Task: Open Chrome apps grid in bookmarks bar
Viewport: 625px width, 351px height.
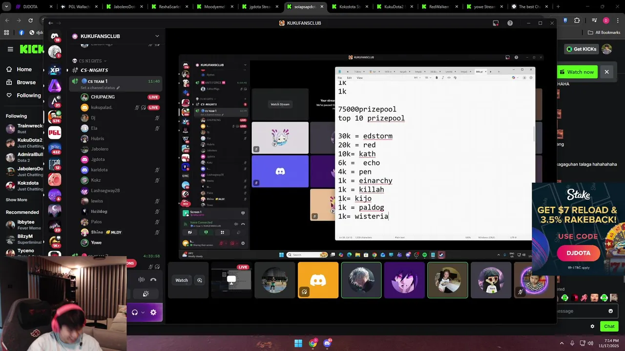Action: 6,33
